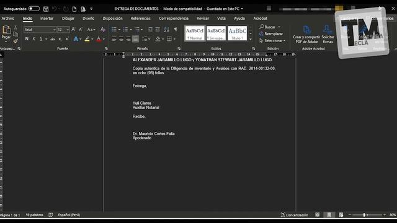
Task: Switch to Print Layout view
Action: coord(329,215)
